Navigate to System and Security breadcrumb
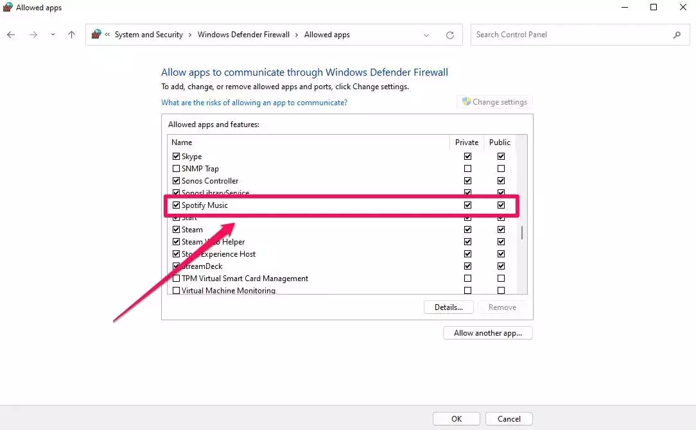This screenshot has width=696, height=430. 148,35
